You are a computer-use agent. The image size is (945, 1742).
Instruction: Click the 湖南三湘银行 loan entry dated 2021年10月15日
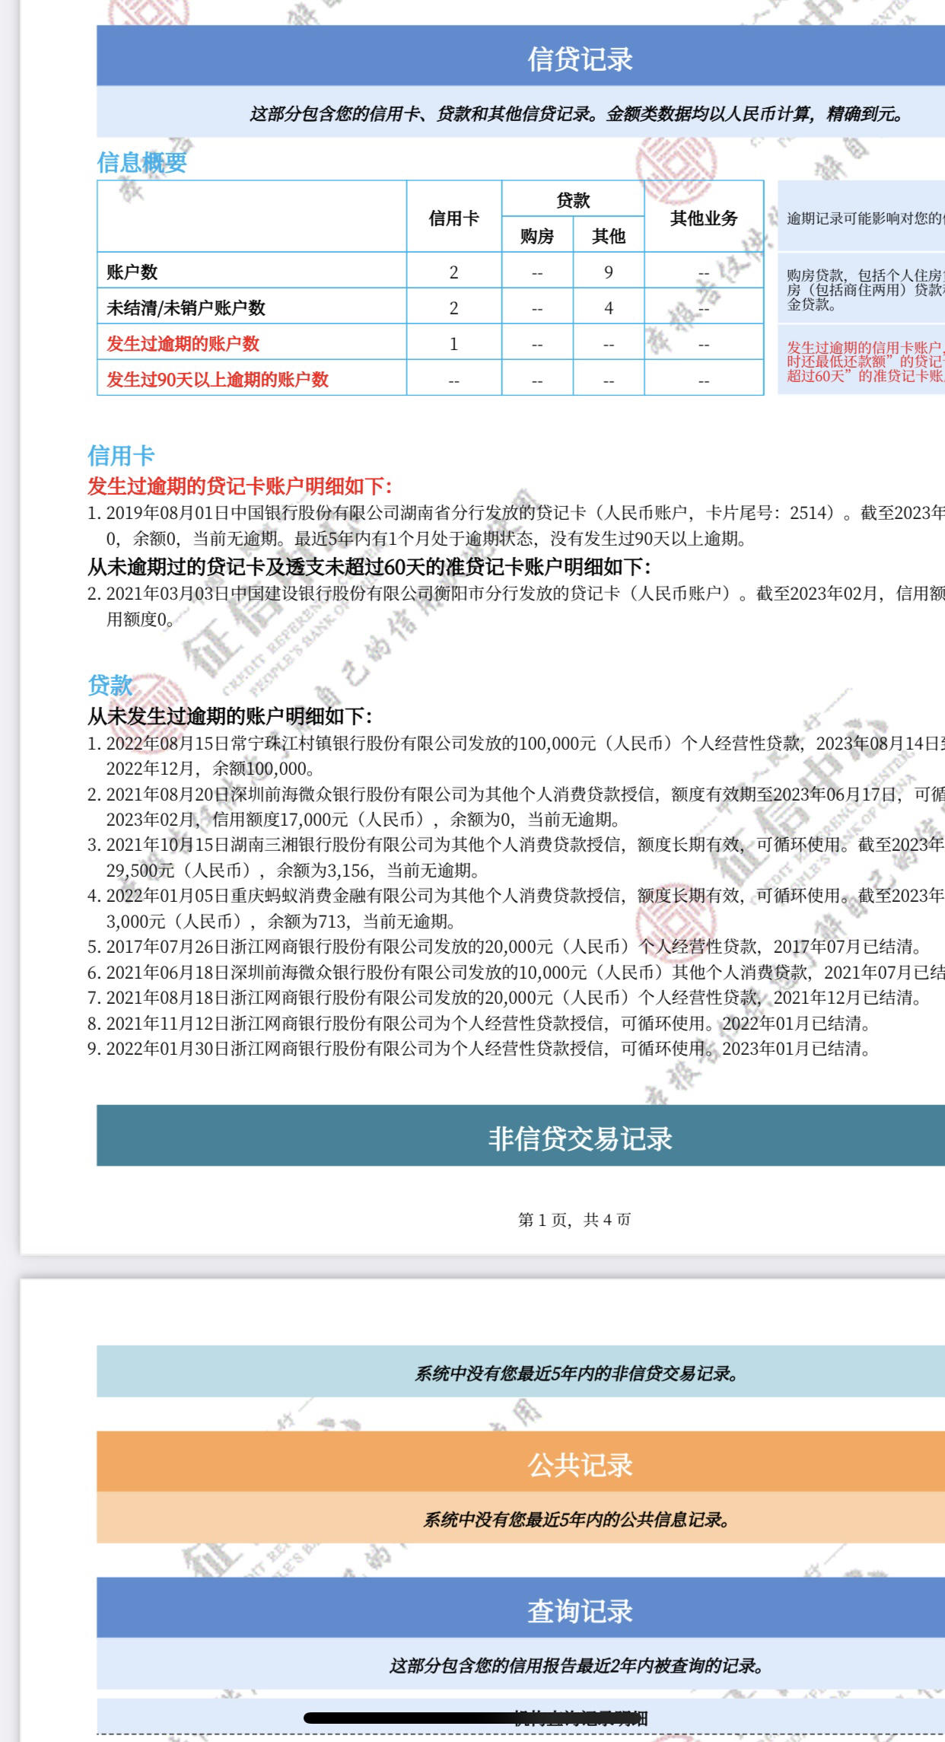(516, 858)
